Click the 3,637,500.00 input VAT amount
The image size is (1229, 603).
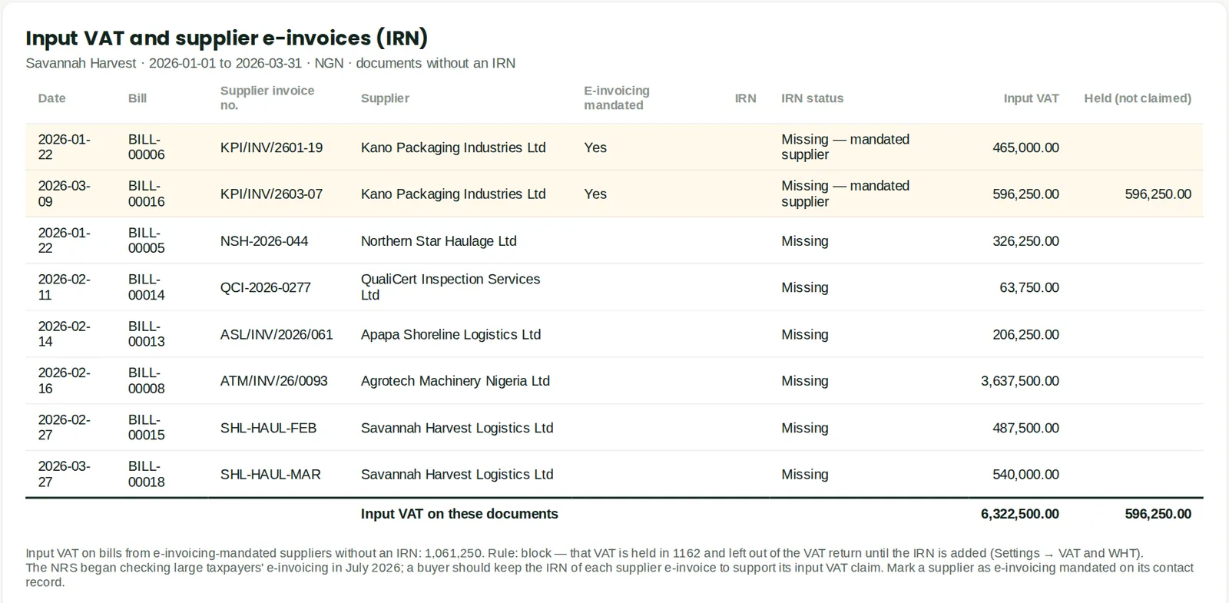click(x=1019, y=381)
